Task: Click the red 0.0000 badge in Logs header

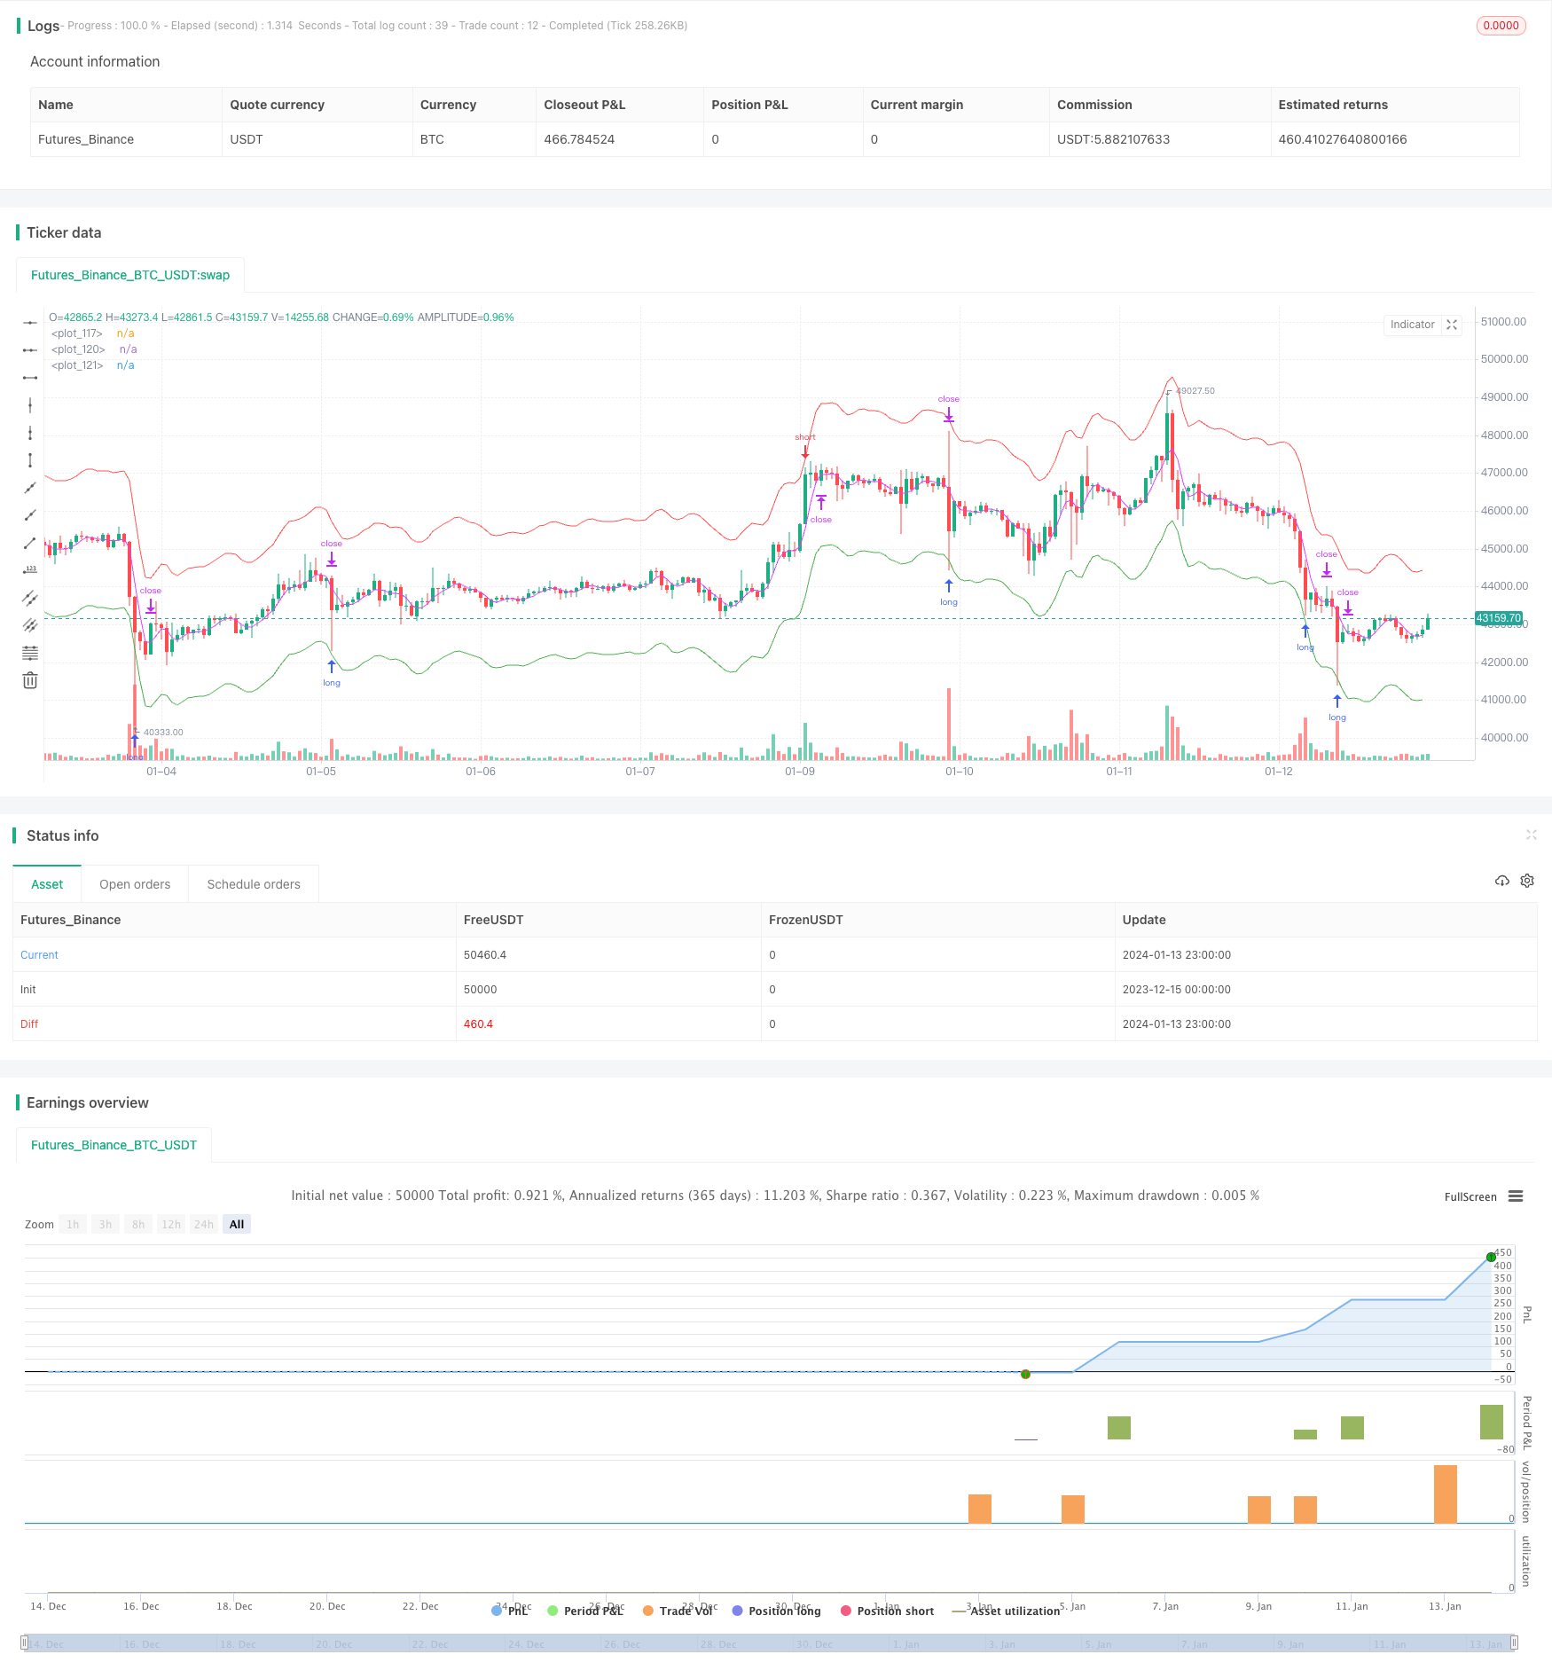Action: [1501, 26]
